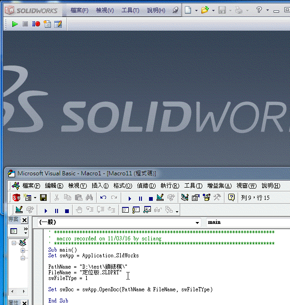This screenshot has width=290, height=305.
Task: Open the Object Browser icon in VBA toolbar
Action: [207, 198]
